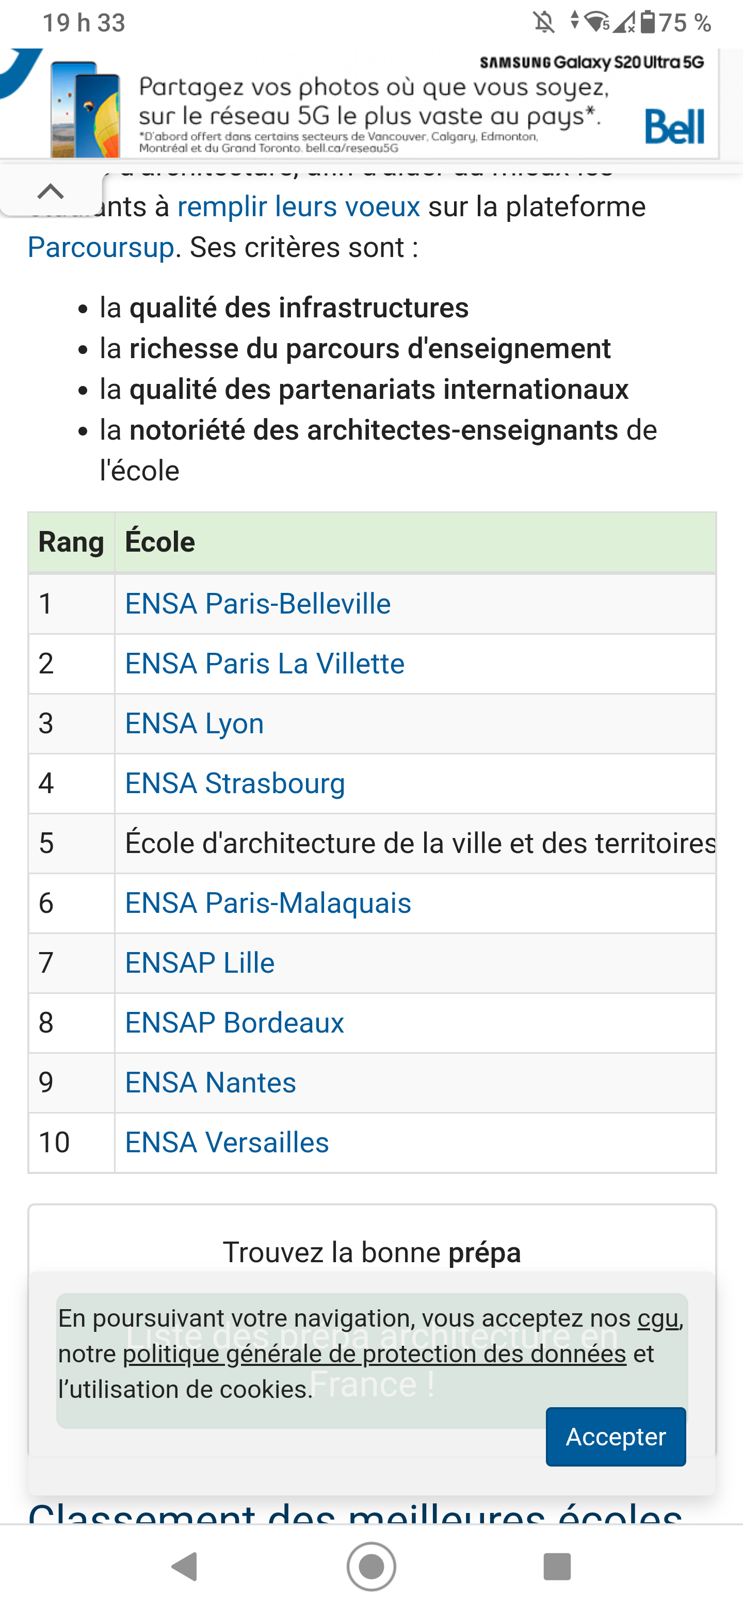Open the 'cgu' terms link
The image size is (743, 1610).
coord(658,1318)
